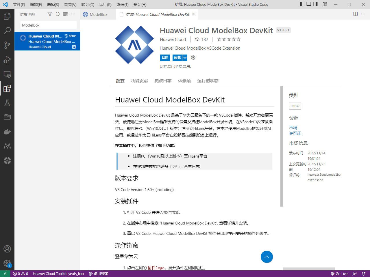
Task: Open editor more actions ellipsis
Action: coord(363,14)
